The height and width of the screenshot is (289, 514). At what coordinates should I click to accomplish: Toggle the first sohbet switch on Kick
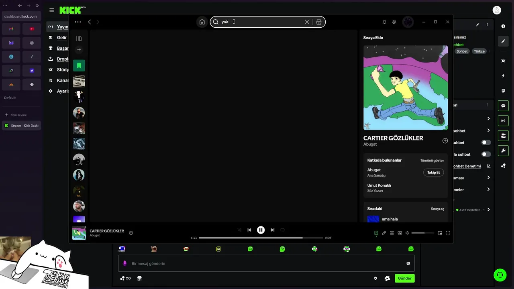click(x=486, y=142)
